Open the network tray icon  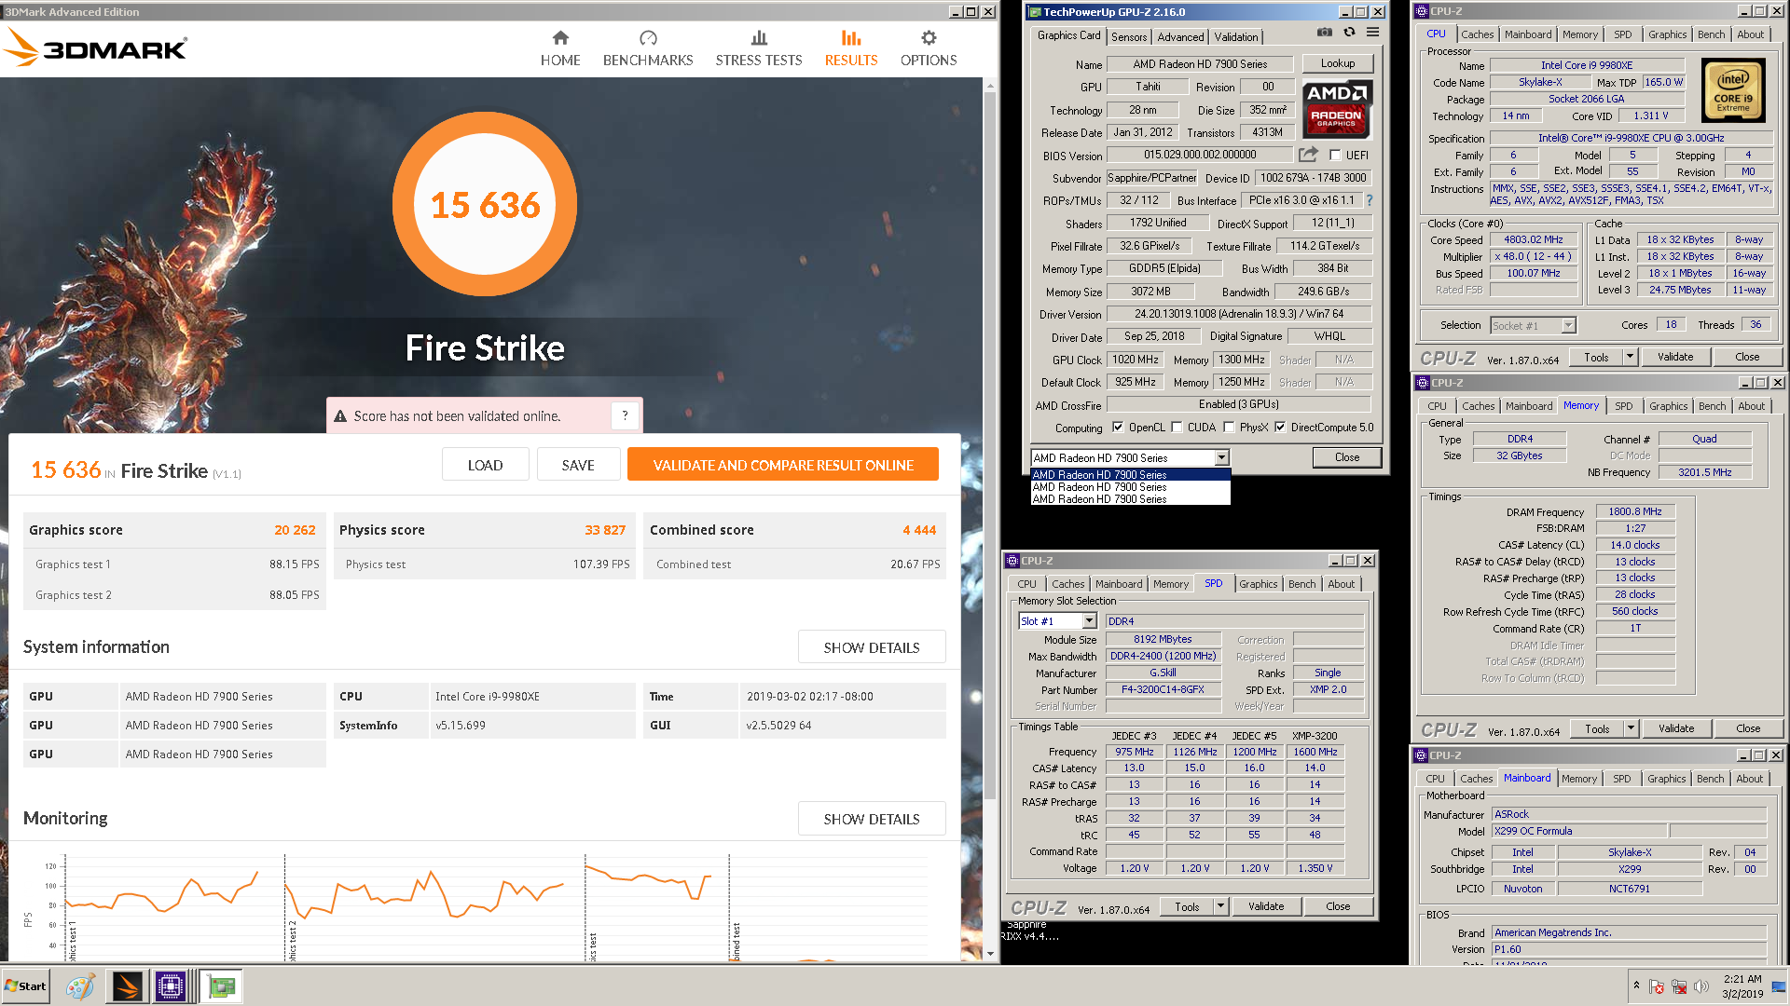[1679, 986]
